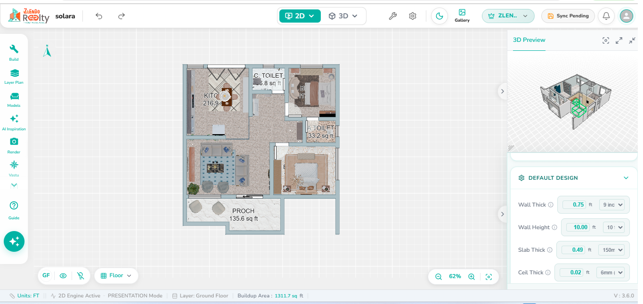This screenshot has width=643, height=304.
Task: Open settings gear in top bar
Action: tap(413, 16)
